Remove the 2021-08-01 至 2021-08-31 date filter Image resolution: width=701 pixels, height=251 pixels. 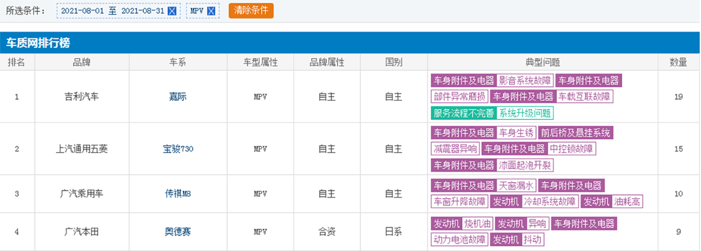click(172, 12)
